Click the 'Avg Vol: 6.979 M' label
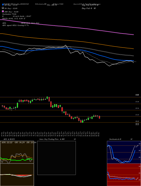 [x=90, y=5]
